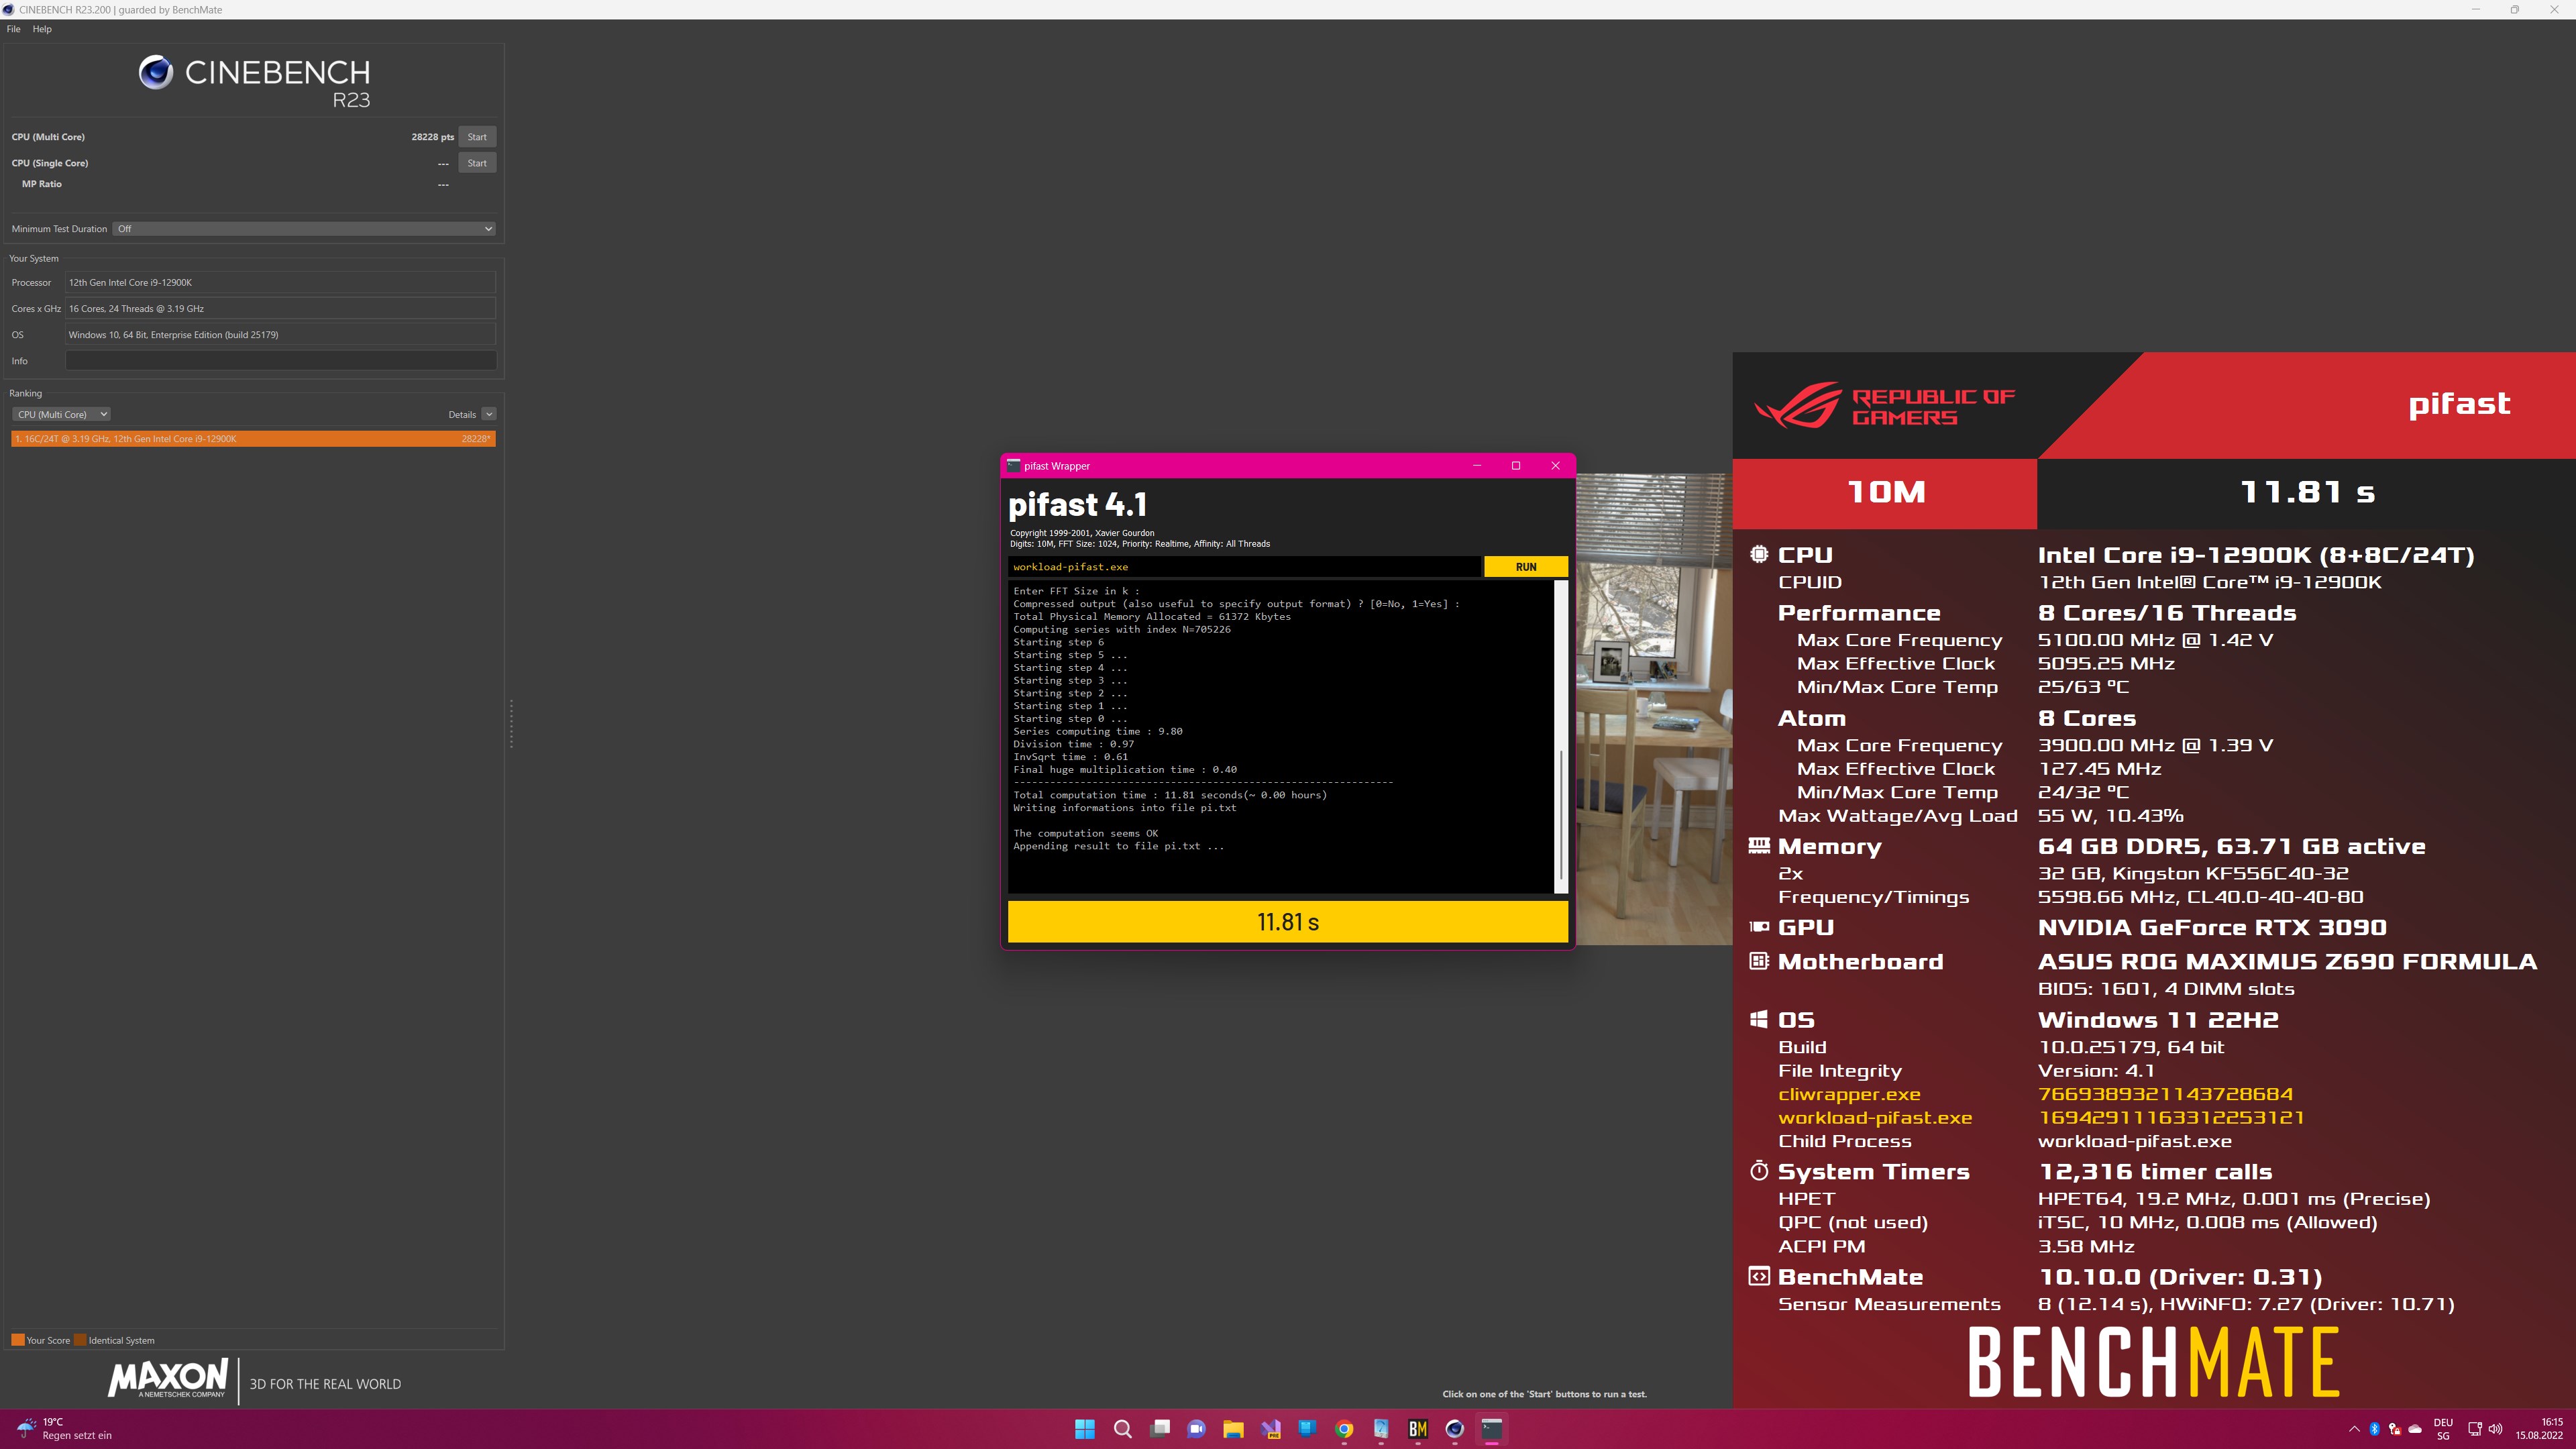Viewport: 2576px width, 1449px height.
Task: Click the GPU icon in BenchMate panel
Action: pos(1759,927)
